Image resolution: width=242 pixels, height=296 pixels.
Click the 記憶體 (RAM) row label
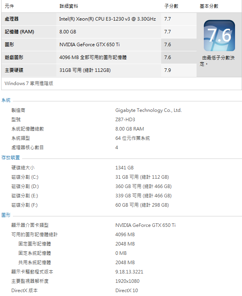(19, 32)
